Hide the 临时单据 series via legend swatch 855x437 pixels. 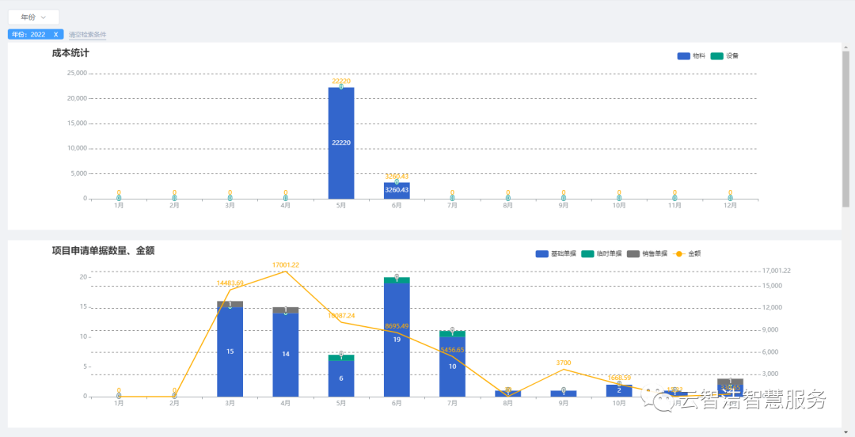[x=587, y=254]
